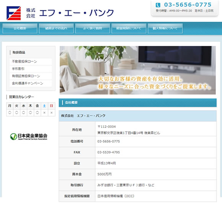This screenshot has height=203, width=222.
Task: Click the 取扱商品 sidebar heading
Action: tap(19, 53)
